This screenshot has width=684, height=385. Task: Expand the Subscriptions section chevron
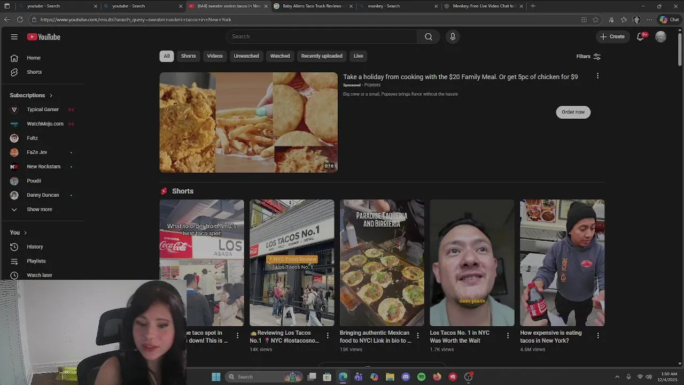click(51, 95)
